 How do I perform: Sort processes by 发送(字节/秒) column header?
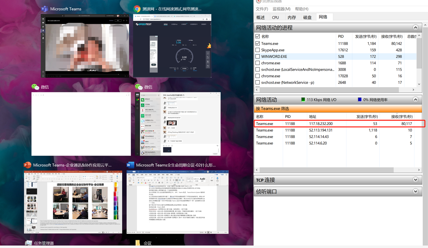365,36
